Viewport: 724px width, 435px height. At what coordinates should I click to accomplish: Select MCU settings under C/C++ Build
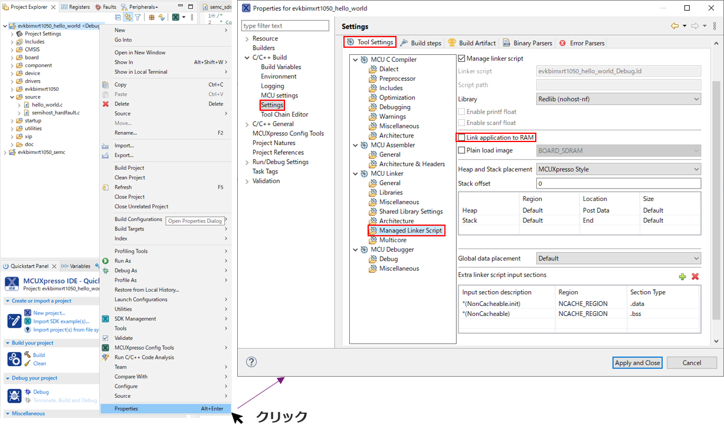[279, 95]
